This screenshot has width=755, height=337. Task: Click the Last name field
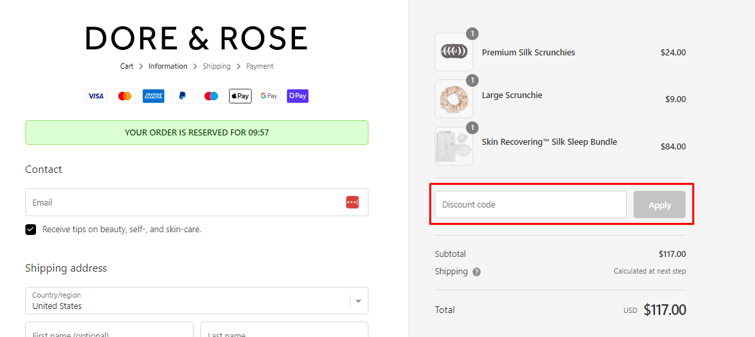point(284,330)
